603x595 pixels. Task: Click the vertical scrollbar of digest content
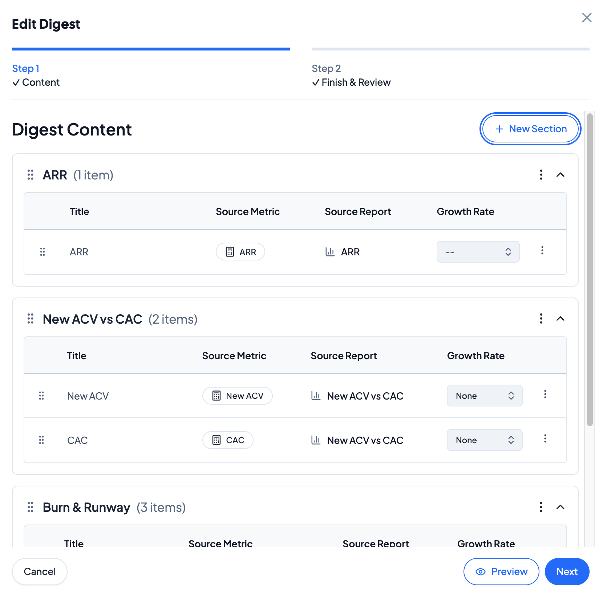click(x=590, y=269)
